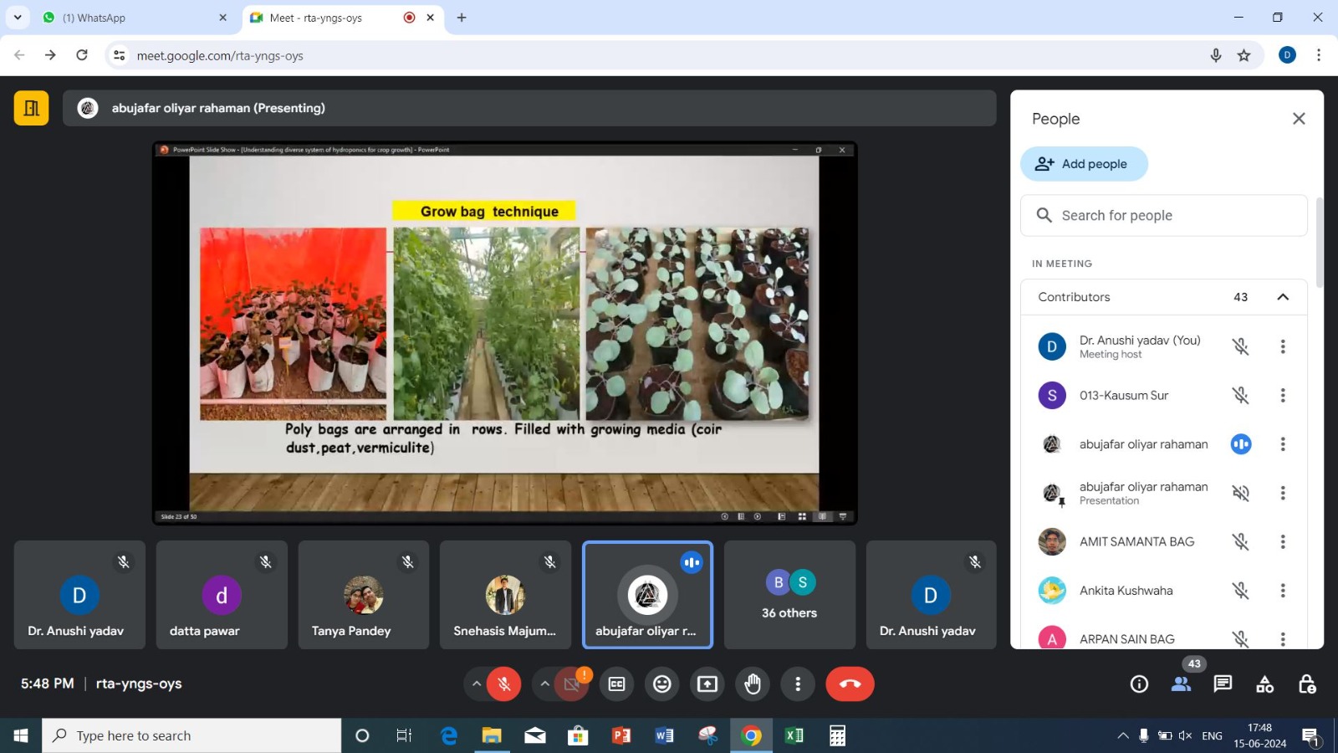This screenshot has width=1338, height=753.
Task: Toggle the microphone mute button
Action: coord(504,684)
